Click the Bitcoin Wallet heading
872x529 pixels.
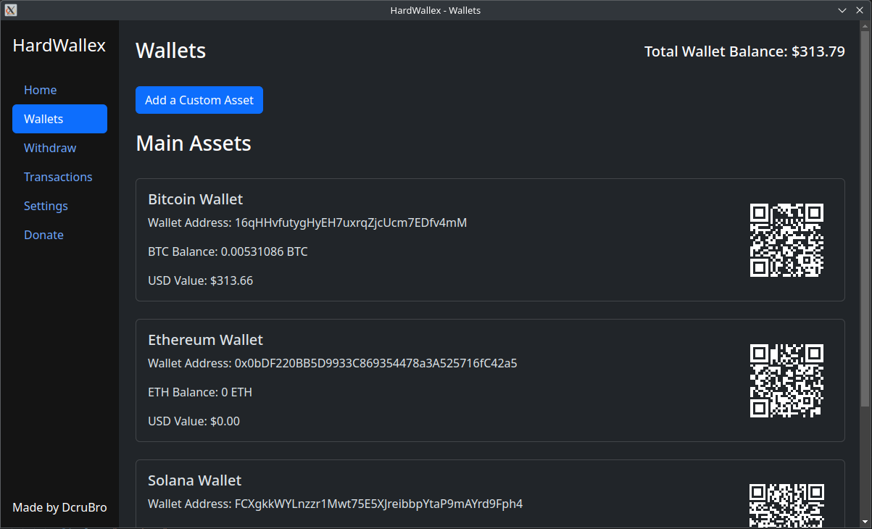[x=195, y=199]
